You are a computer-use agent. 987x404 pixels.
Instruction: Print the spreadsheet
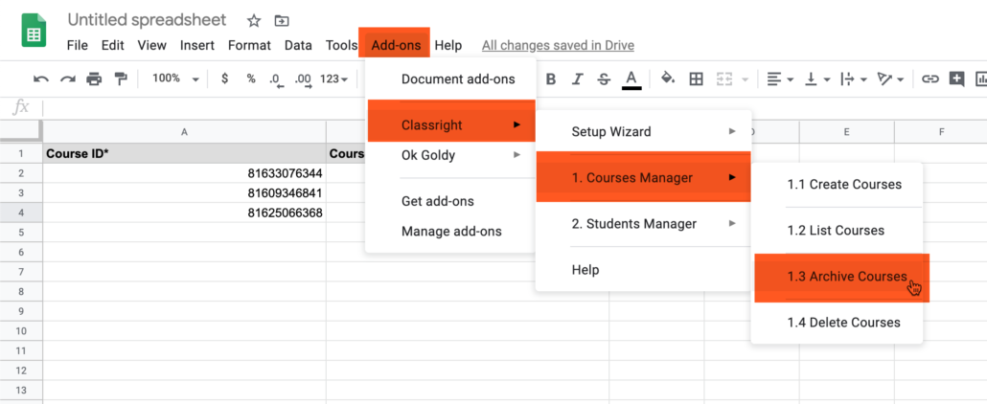(x=95, y=79)
